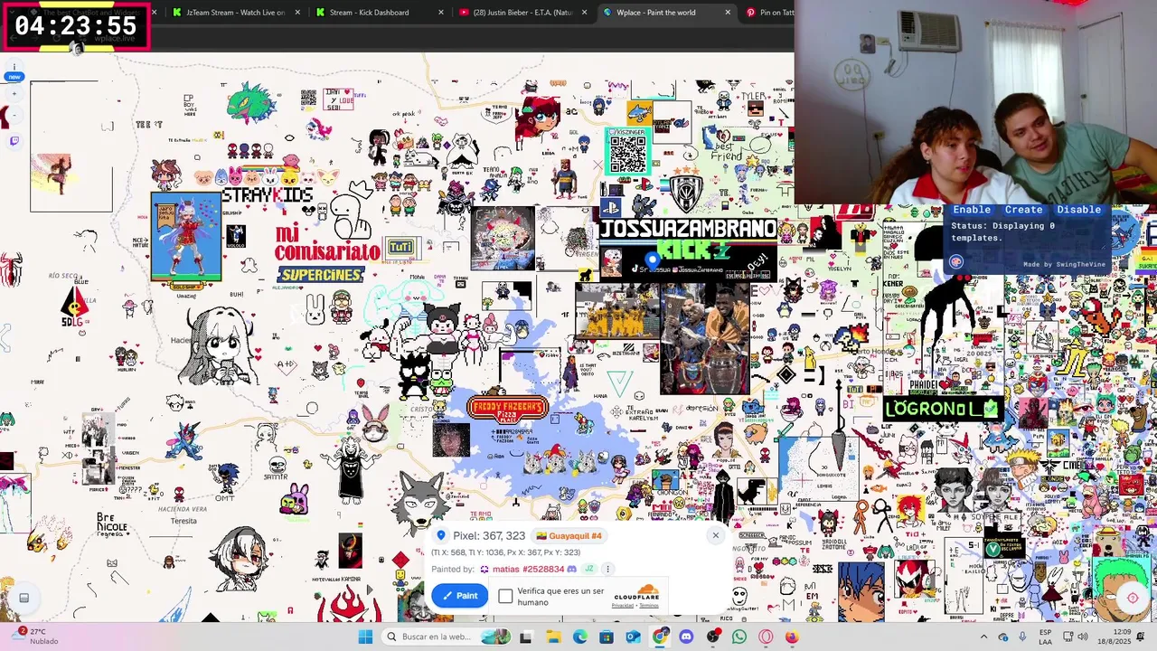
Task: Click the STRAYKIDS pixel art text
Action: point(268,194)
